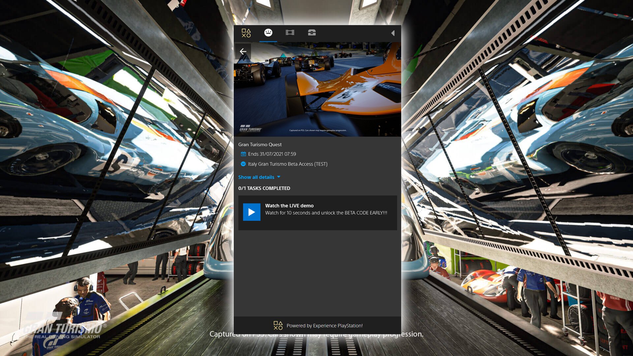Click the PlayStation cross-square icon

pos(246,33)
